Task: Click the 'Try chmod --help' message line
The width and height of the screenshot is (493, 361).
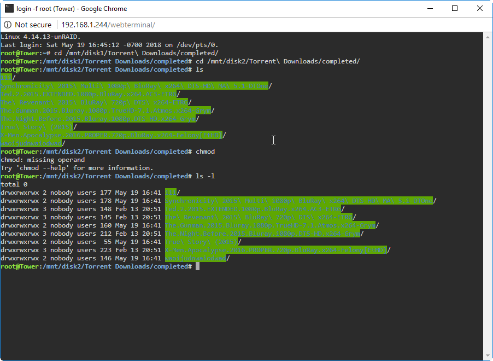Action: (x=77, y=168)
